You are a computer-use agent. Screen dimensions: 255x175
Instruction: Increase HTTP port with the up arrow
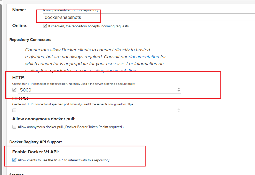pos(179,88)
